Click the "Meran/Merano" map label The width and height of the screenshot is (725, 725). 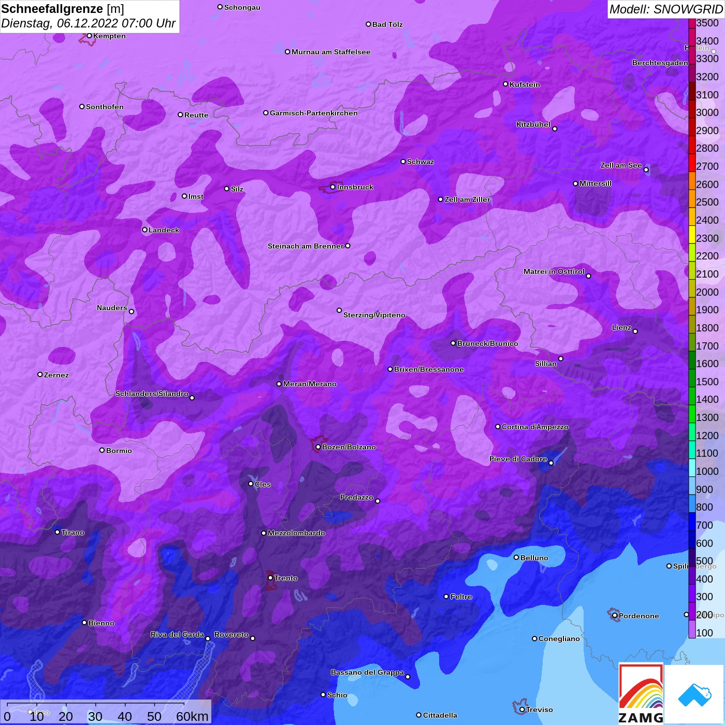[x=310, y=384]
